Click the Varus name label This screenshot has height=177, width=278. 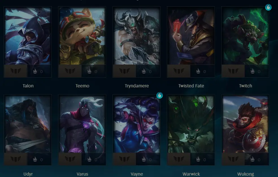pos(82,174)
